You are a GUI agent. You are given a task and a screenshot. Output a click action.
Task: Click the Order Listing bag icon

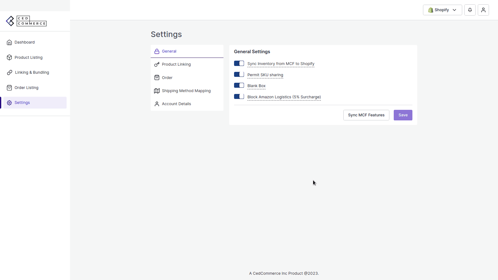[x=9, y=87]
